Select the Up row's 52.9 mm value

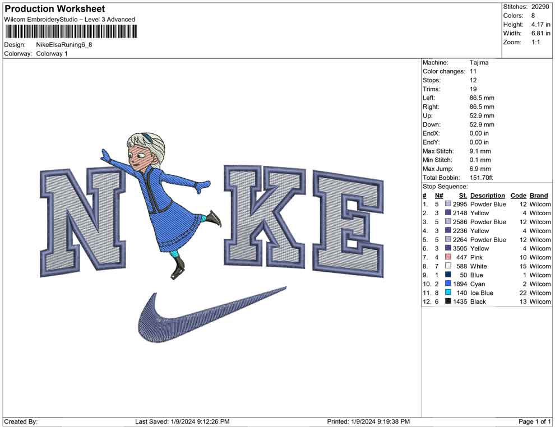click(482, 115)
